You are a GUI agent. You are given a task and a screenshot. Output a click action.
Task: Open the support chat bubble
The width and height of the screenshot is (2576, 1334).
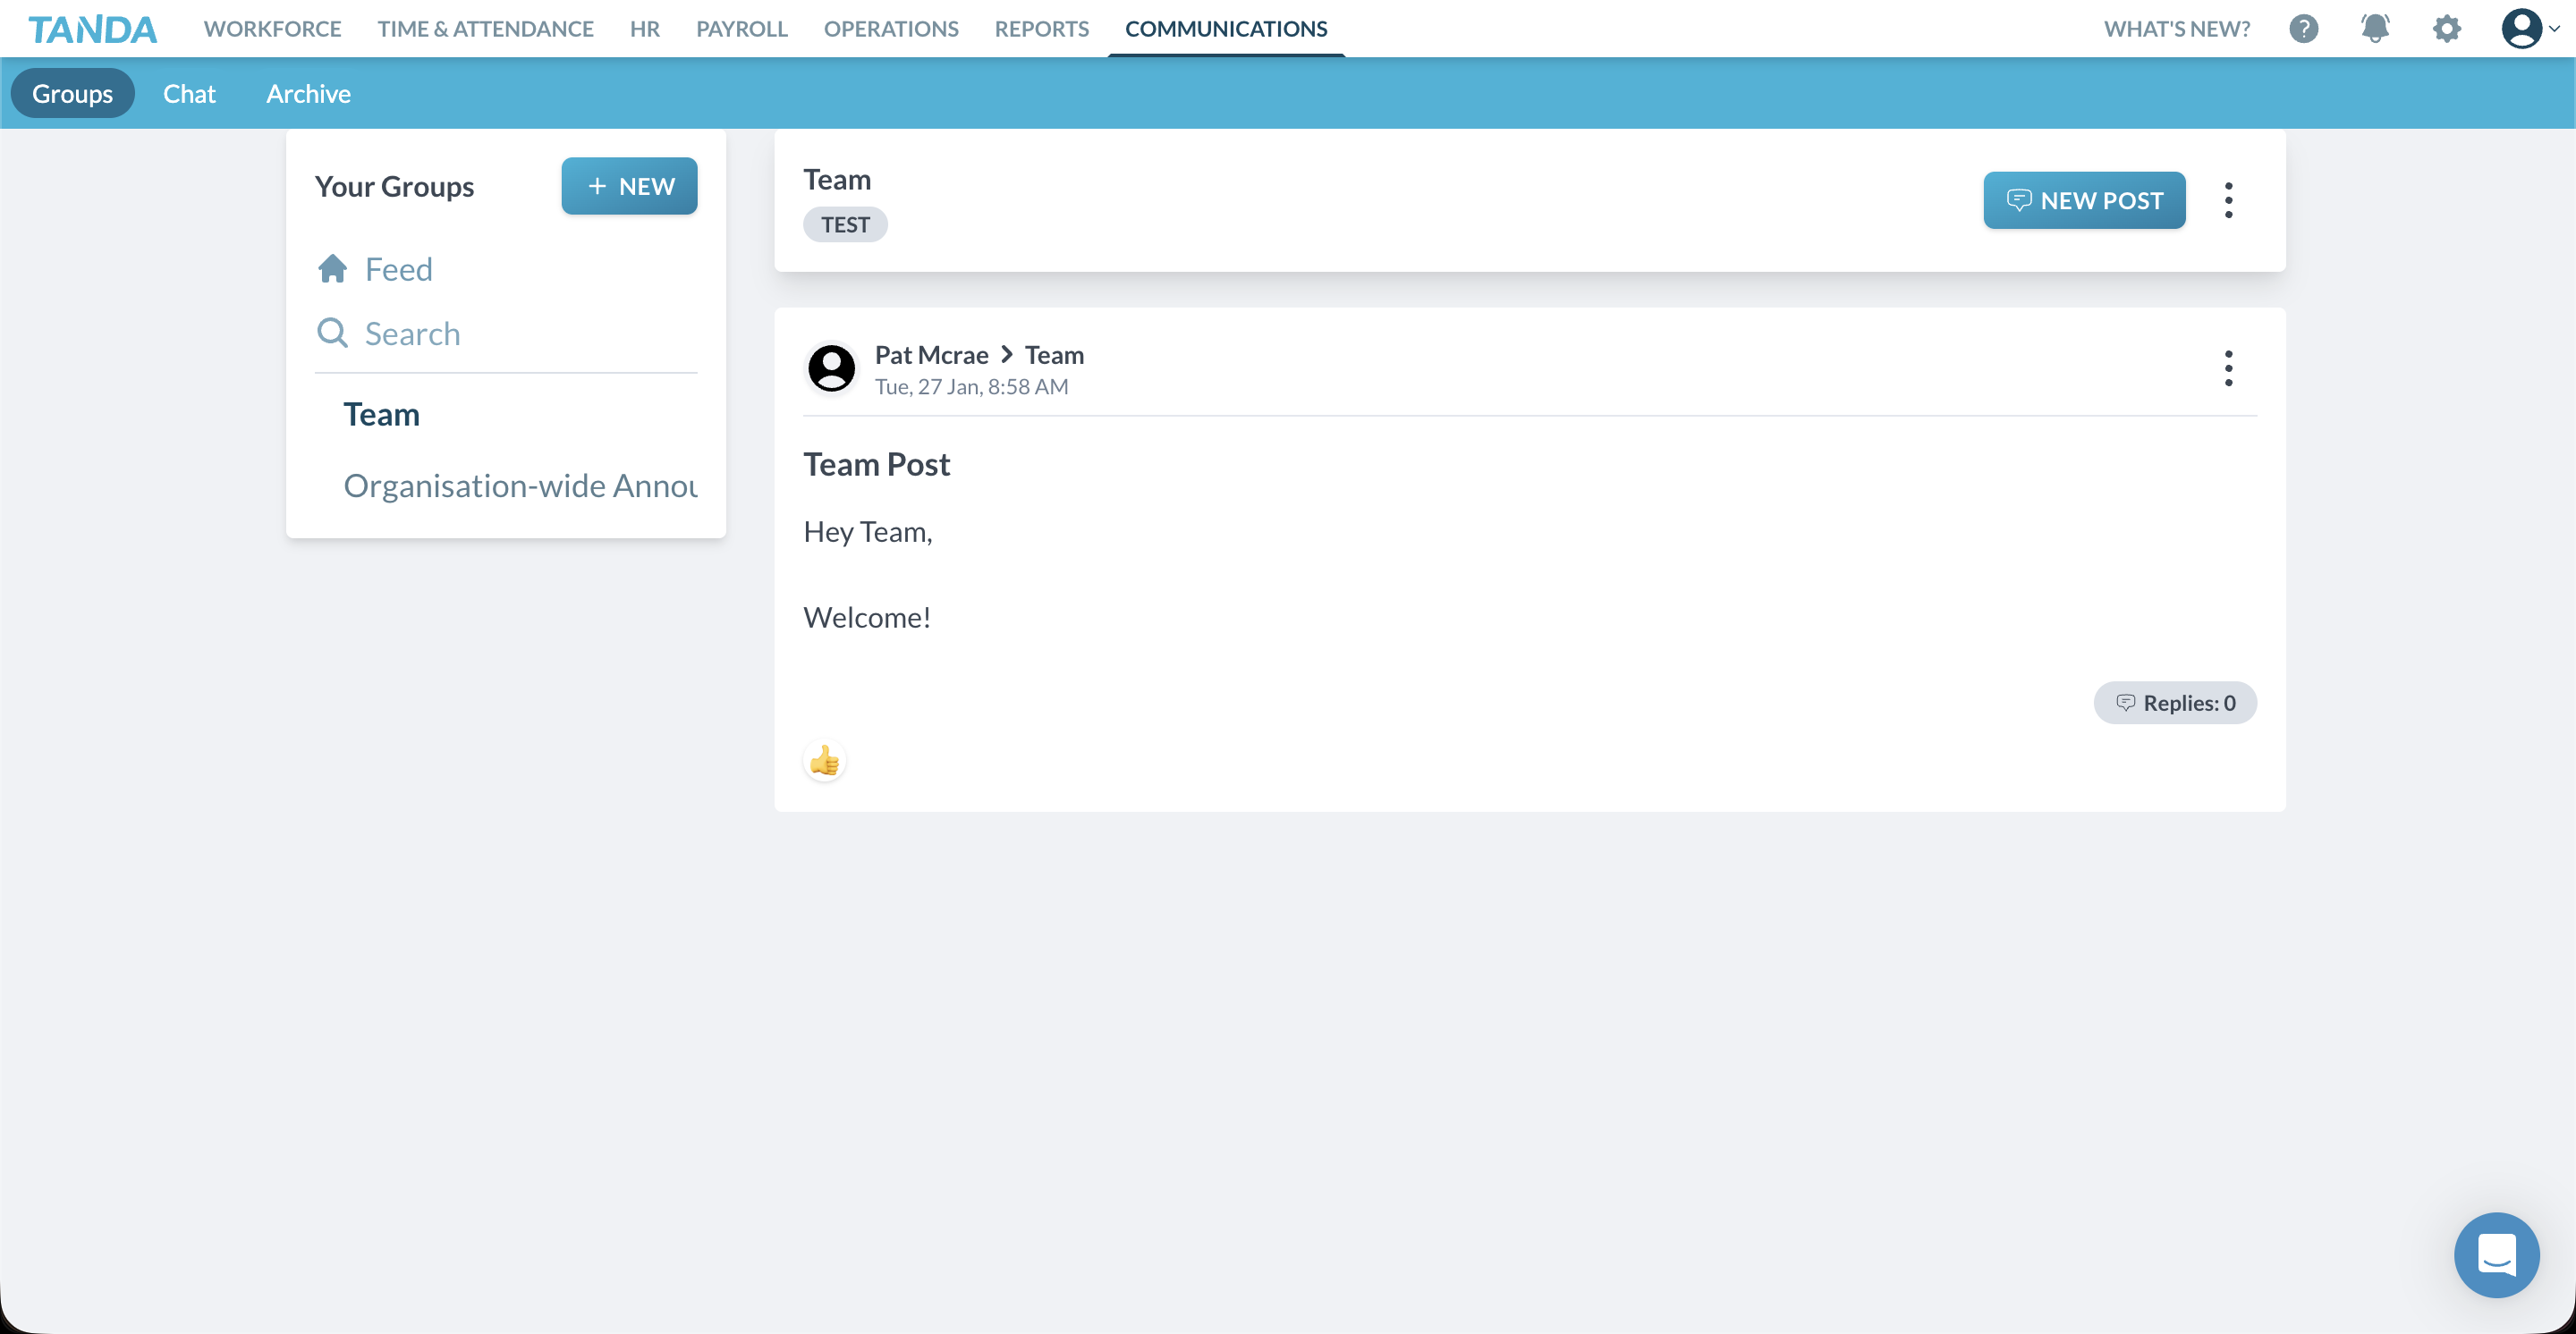(2496, 1255)
